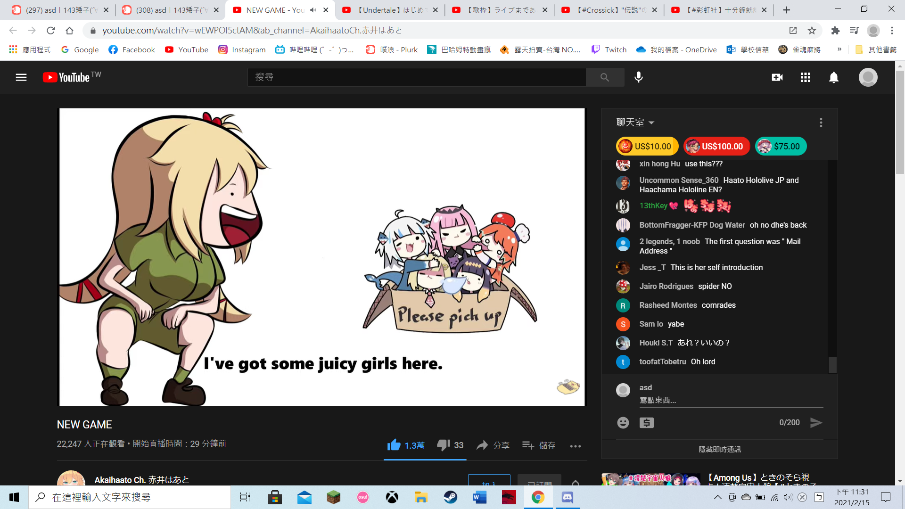The width and height of the screenshot is (905, 509).
Task: Open the notifications bell
Action: pyautogui.click(x=834, y=77)
